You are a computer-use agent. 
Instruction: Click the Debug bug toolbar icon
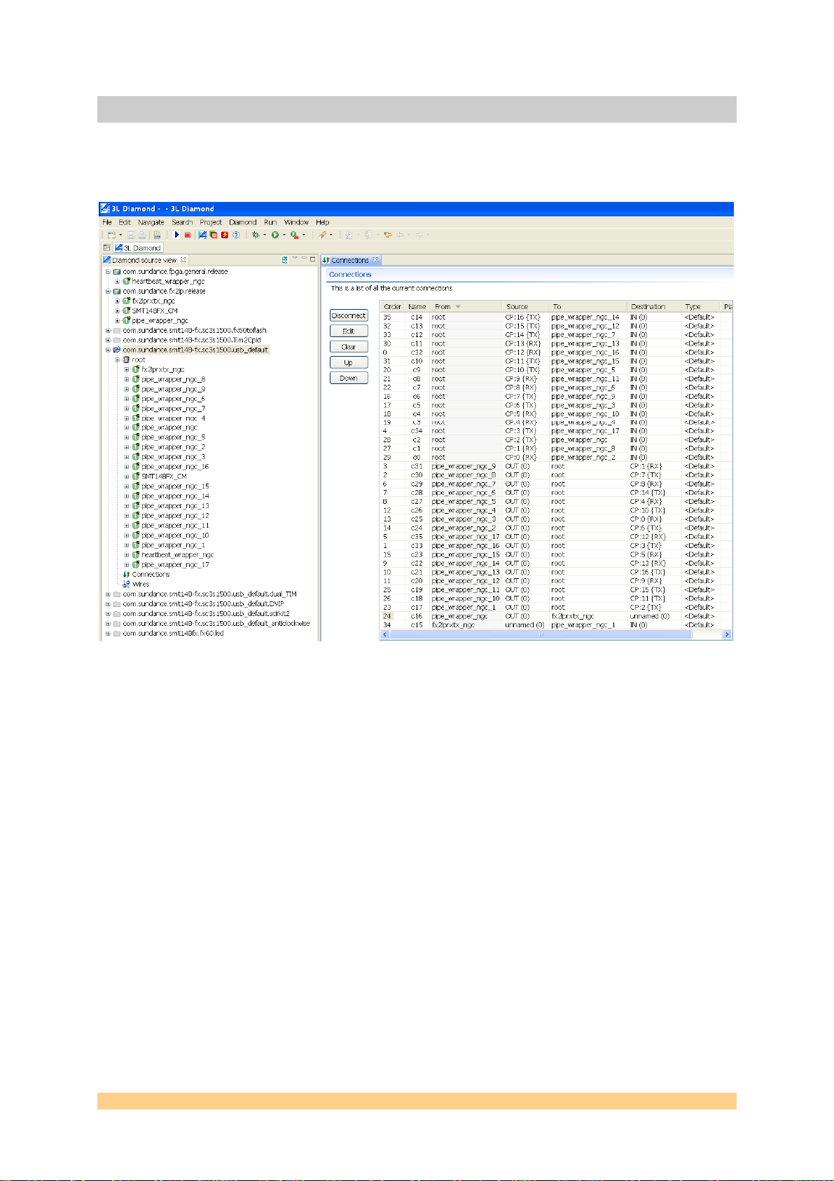(x=256, y=235)
